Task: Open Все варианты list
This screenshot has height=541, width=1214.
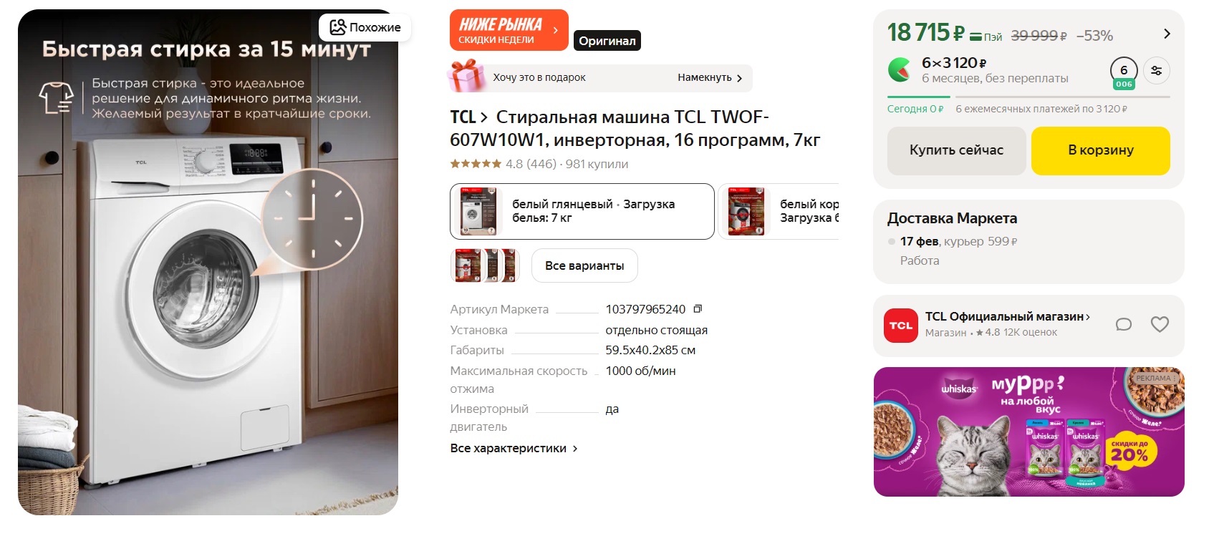Action: click(x=584, y=265)
